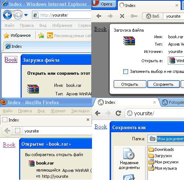Click Firefox address field with yoursite

click(57, 131)
